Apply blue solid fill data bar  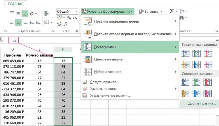tap(185, 82)
